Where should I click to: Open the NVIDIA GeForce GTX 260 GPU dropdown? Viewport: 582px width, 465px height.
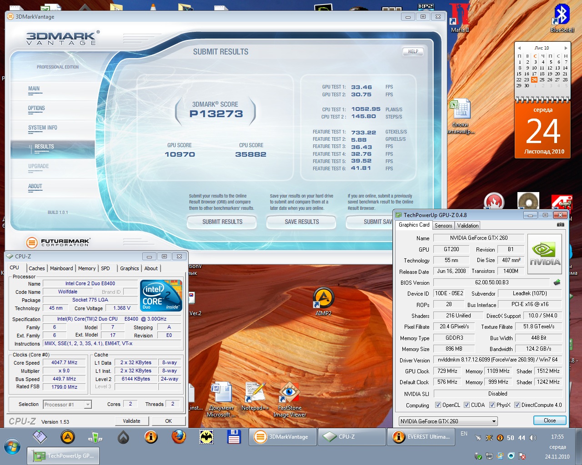click(x=448, y=421)
